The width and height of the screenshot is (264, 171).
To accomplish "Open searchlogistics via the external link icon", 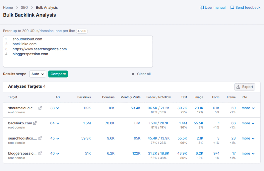I will (40, 138).
